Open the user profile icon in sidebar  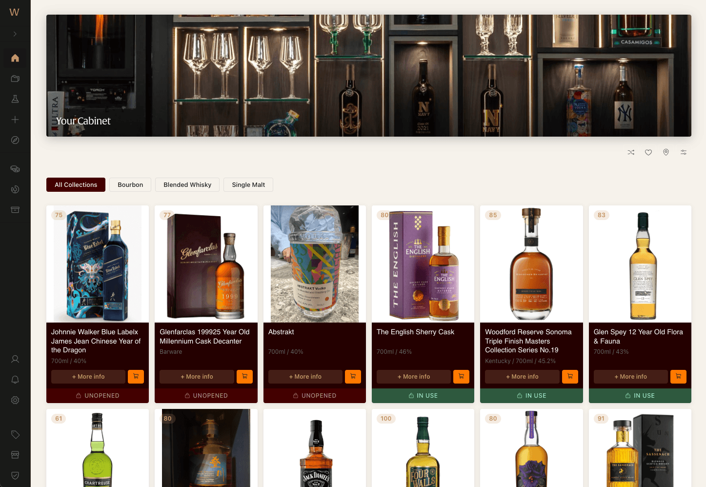[15, 359]
